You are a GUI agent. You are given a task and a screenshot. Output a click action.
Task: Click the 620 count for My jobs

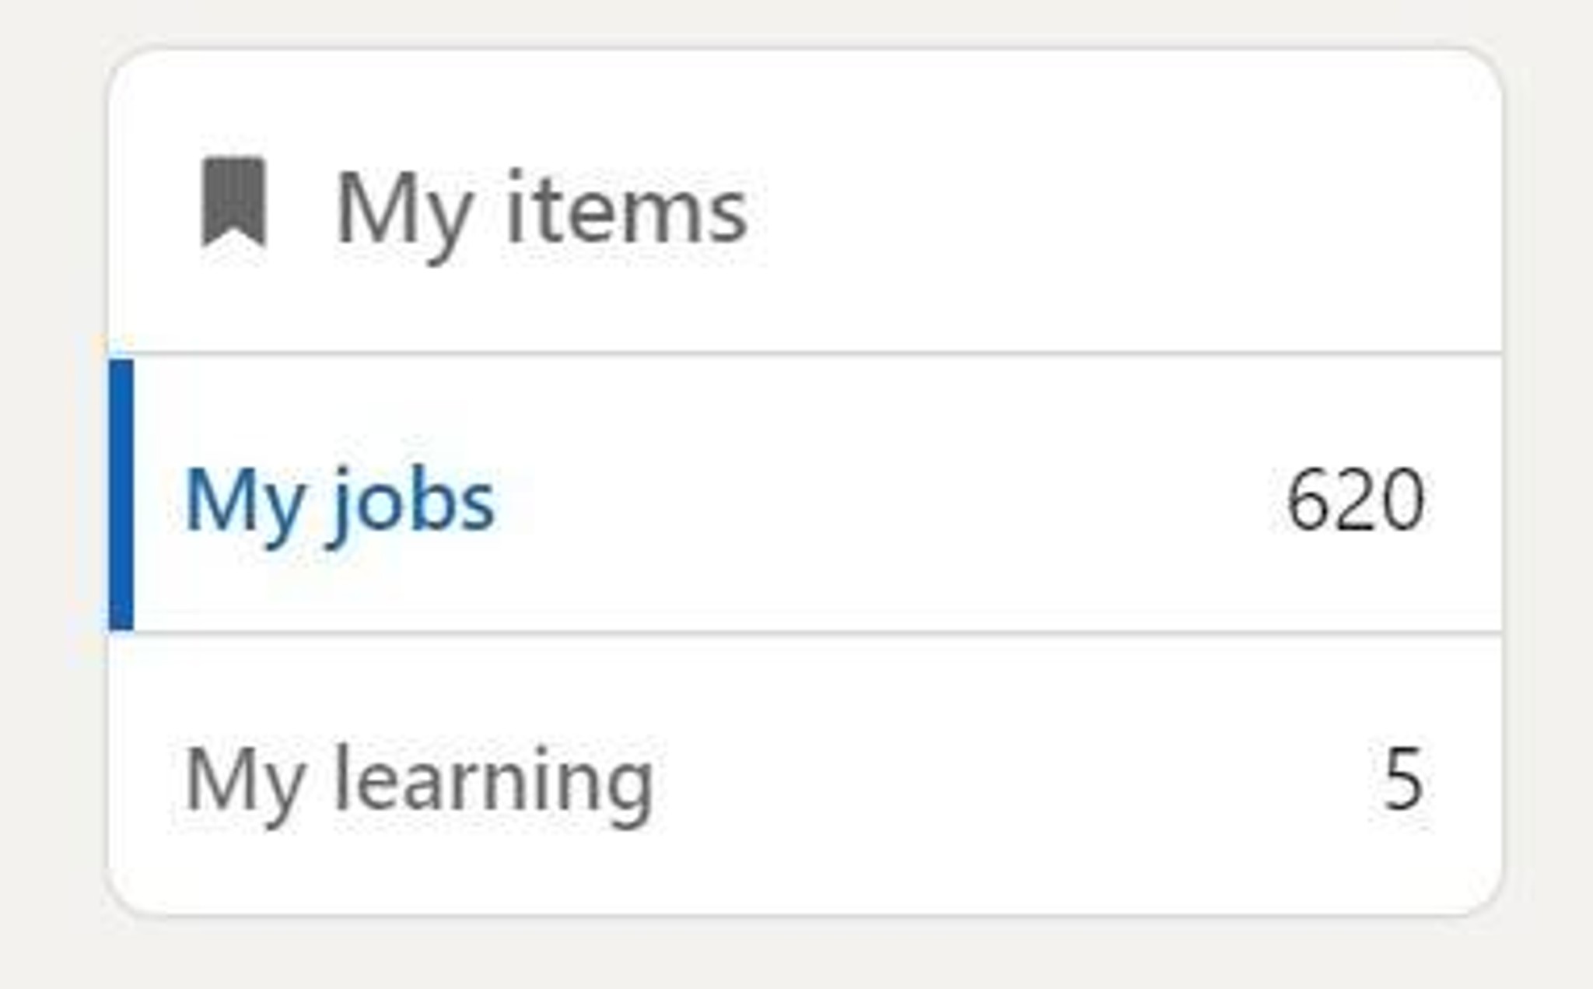click(x=1355, y=500)
